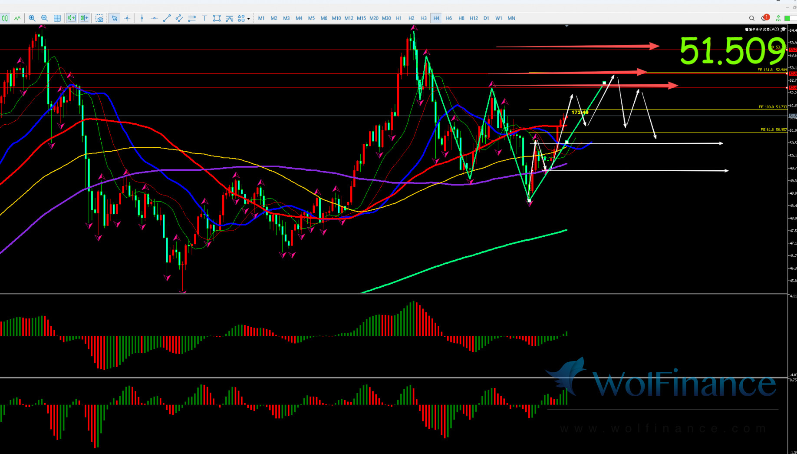
Task: Click the chart shift triangle marker
Action: (x=566, y=27)
